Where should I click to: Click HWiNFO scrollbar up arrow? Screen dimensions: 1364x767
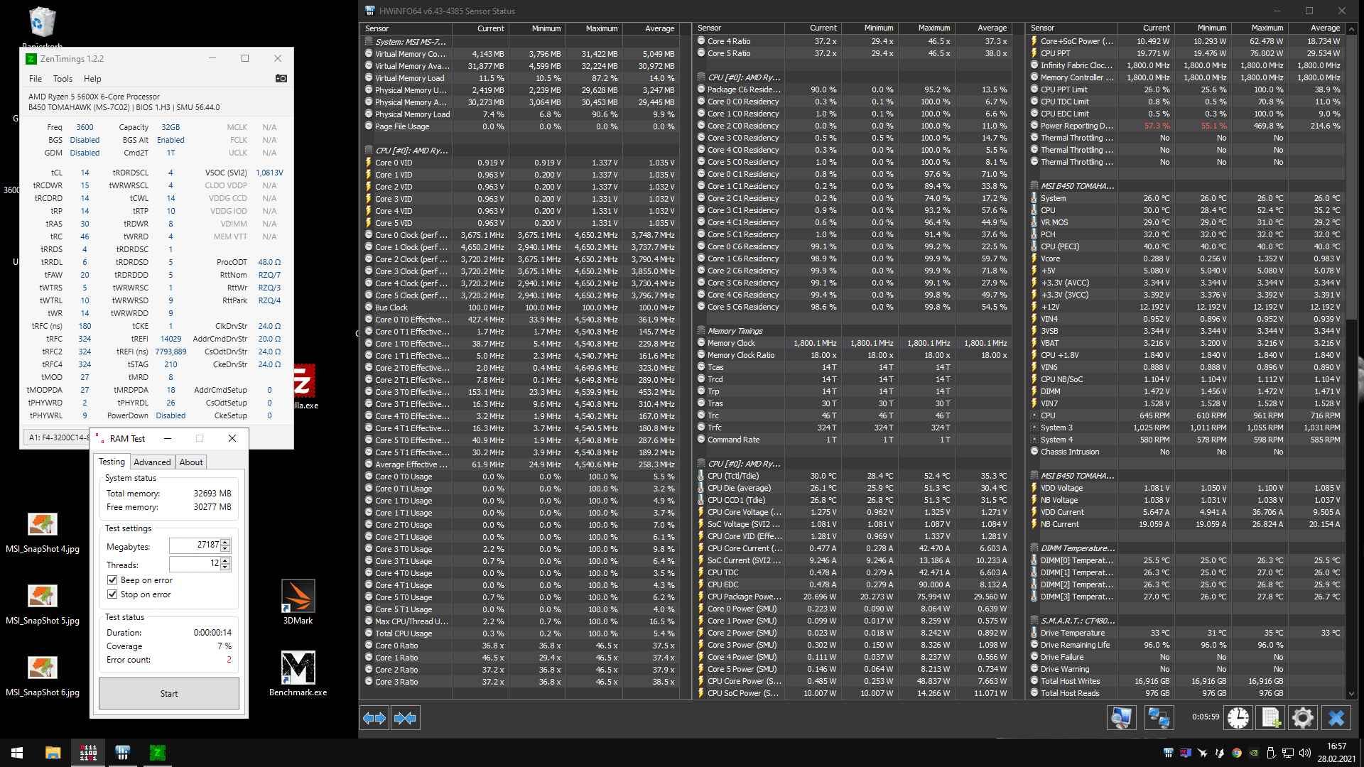click(1352, 28)
